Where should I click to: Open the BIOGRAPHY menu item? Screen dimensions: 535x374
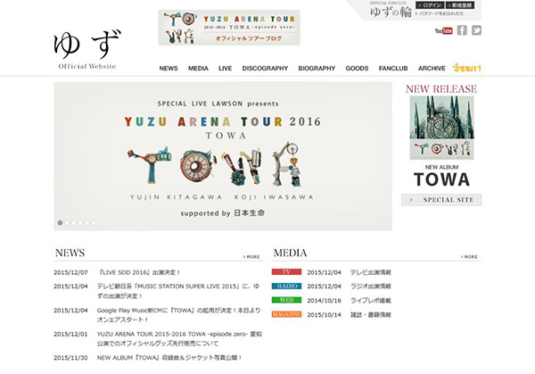click(x=317, y=69)
